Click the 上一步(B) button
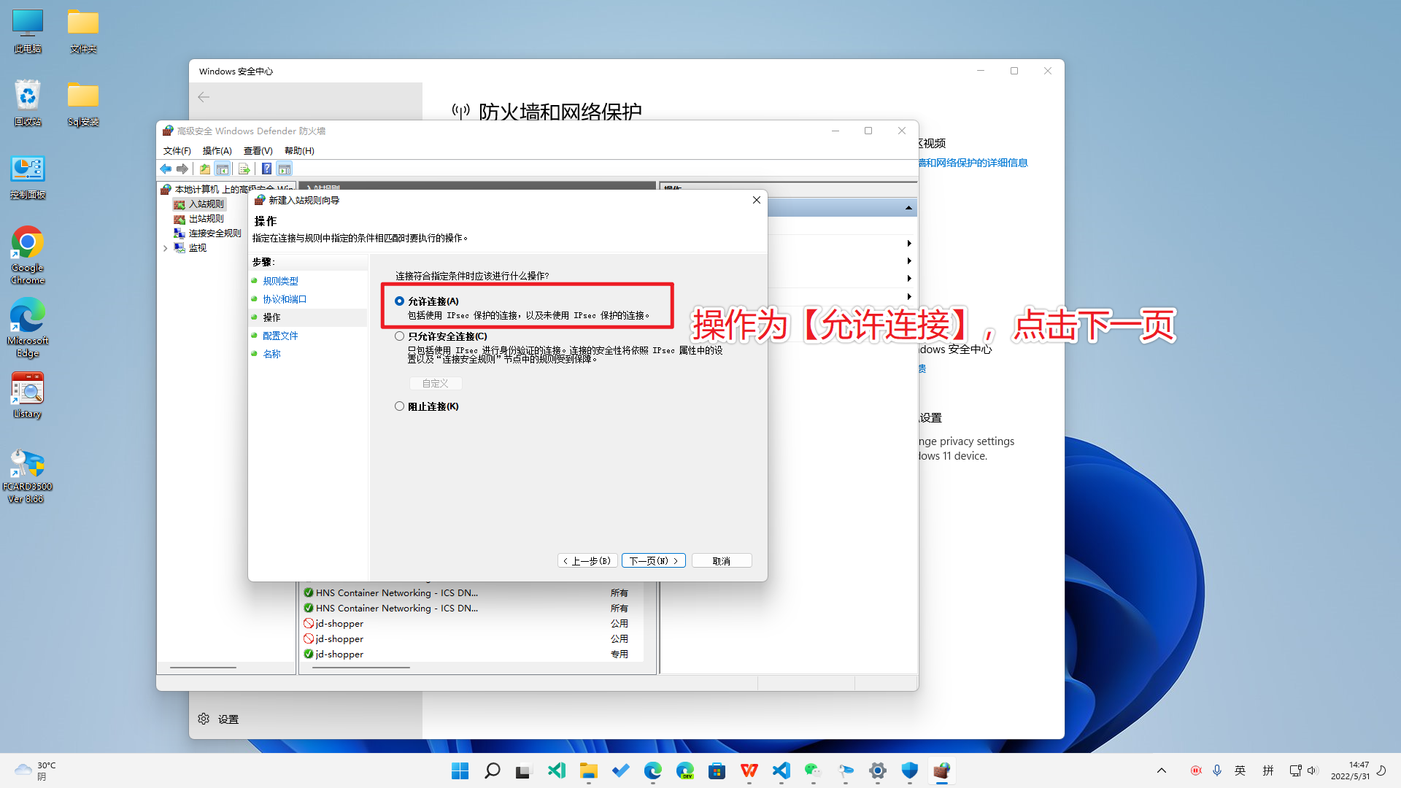Viewport: 1401px width, 788px height. [587, 561]
